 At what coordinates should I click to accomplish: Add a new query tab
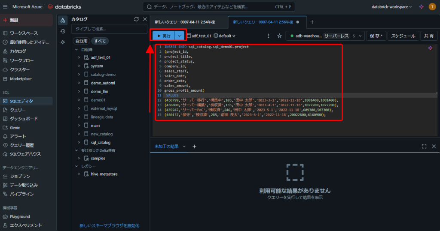point(312,22)
